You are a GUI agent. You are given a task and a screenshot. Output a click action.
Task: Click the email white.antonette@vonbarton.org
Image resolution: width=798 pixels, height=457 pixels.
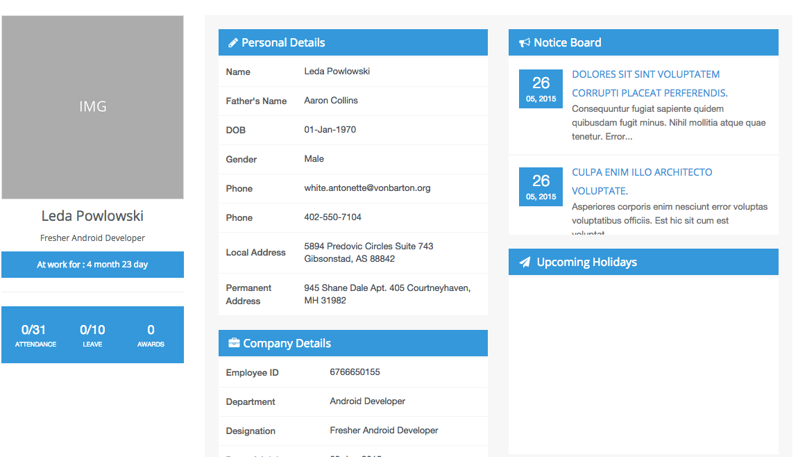pyautogui.click(x=367, y=188)
